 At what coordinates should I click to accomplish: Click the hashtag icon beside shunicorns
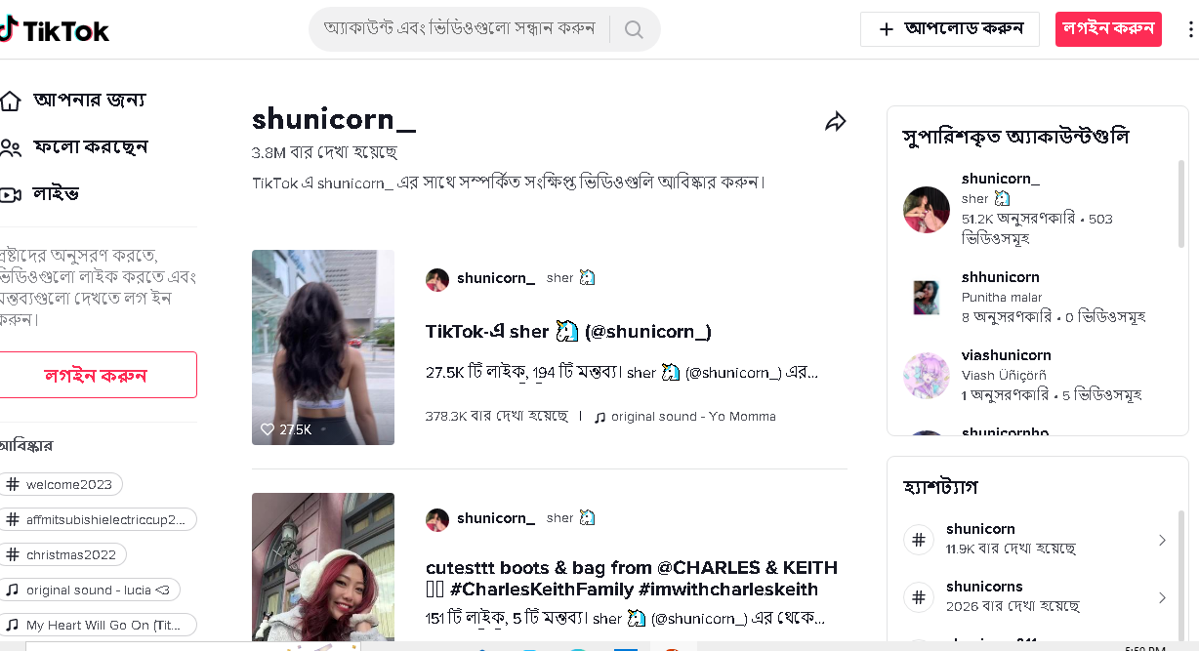tap(919, 597)
